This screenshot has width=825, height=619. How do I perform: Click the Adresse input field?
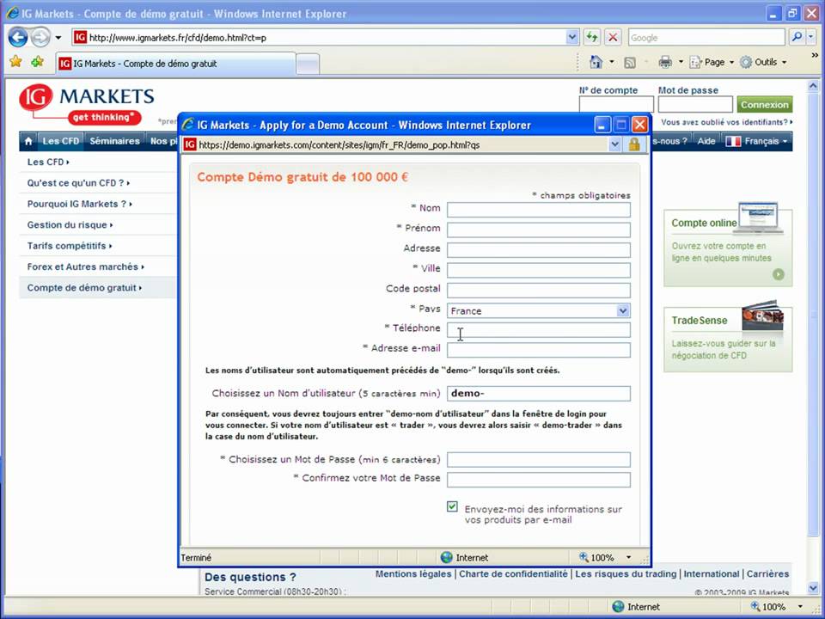click(x=538, y=250)
